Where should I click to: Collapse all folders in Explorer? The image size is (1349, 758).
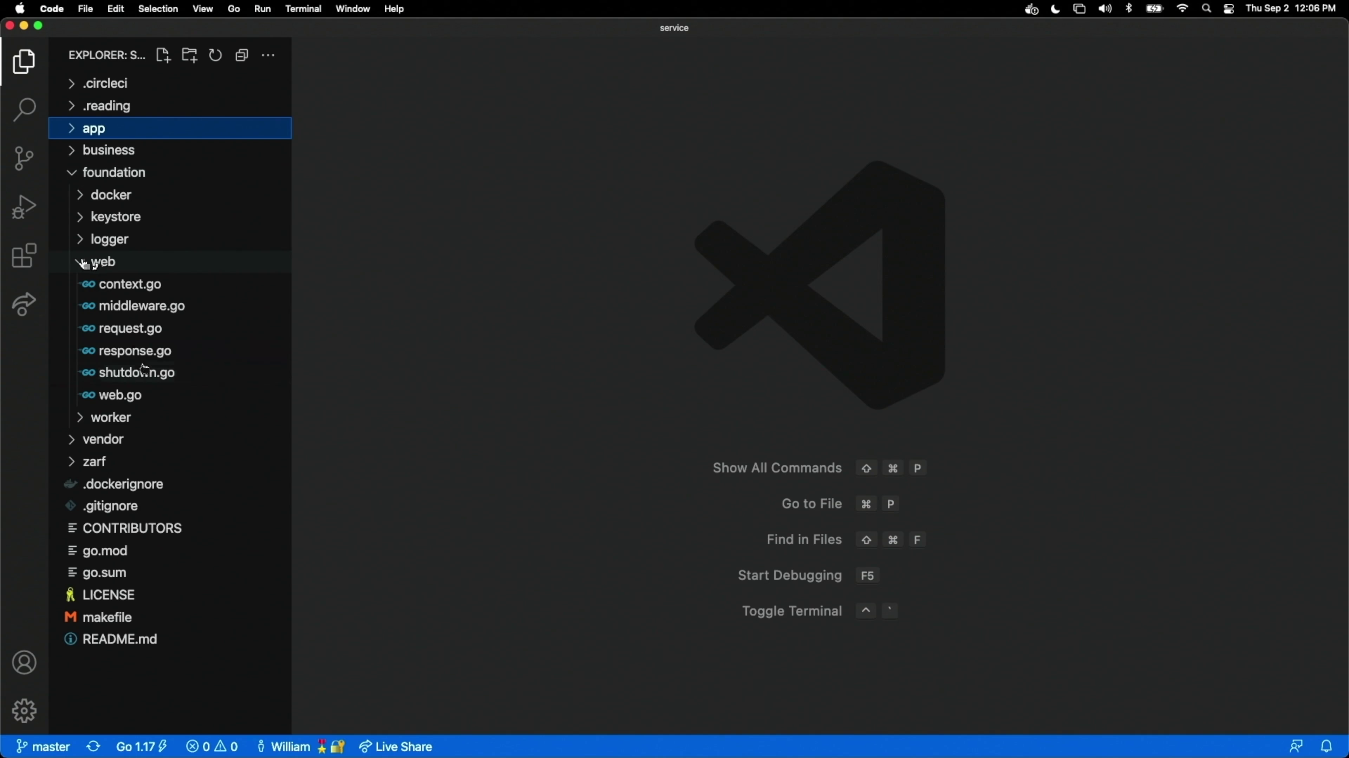click(x=241, y=55)
